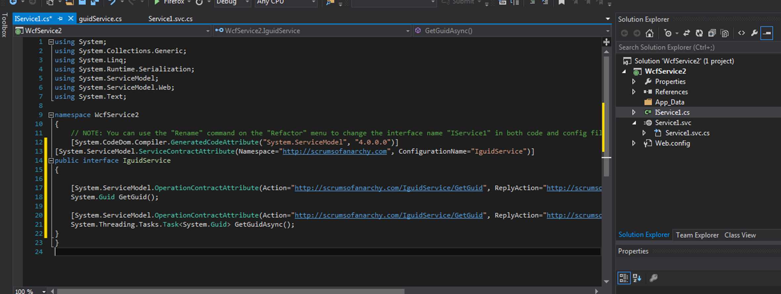Screen dimensions: 781x294
Task: Sort Properties panel alphabetically
Action: click(637, 278)
